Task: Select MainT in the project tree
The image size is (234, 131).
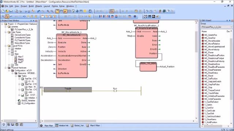Action: pyautogui.click(x=20, y=57)
